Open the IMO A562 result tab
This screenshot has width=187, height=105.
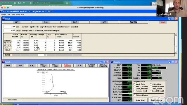56,65
